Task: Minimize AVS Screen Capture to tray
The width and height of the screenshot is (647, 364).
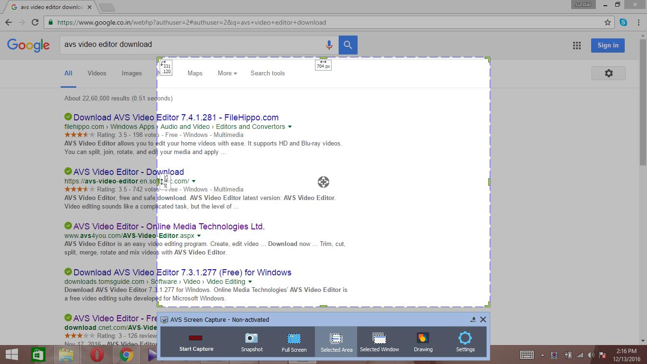Action: 473,319
